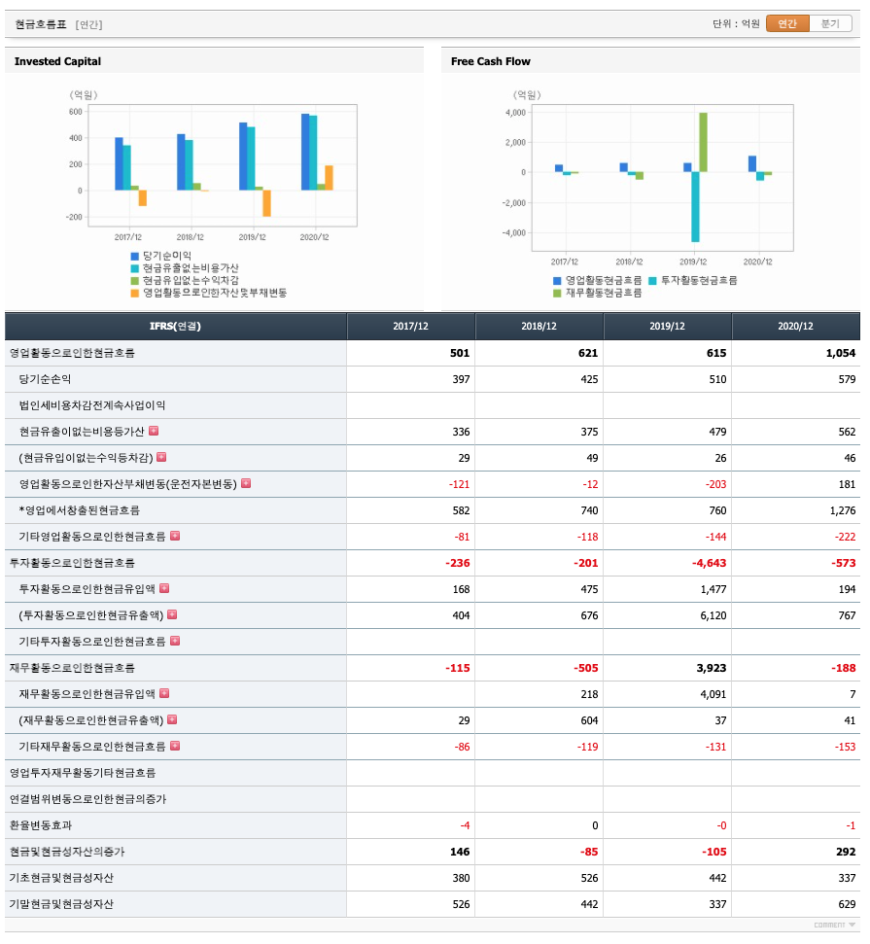Select the 연결범위변동으로인한현금의증가 row label
The height and width of the screenshot is (944, 870).
(x=87, y=799)
